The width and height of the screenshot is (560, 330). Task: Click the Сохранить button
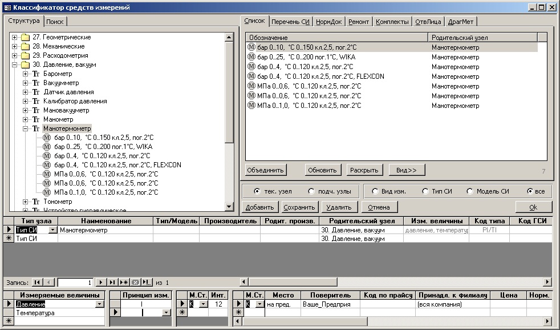[299, 207]
